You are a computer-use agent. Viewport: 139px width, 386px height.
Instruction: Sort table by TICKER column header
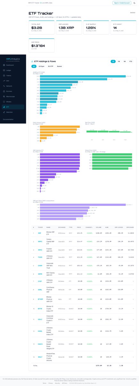point(40,227)
